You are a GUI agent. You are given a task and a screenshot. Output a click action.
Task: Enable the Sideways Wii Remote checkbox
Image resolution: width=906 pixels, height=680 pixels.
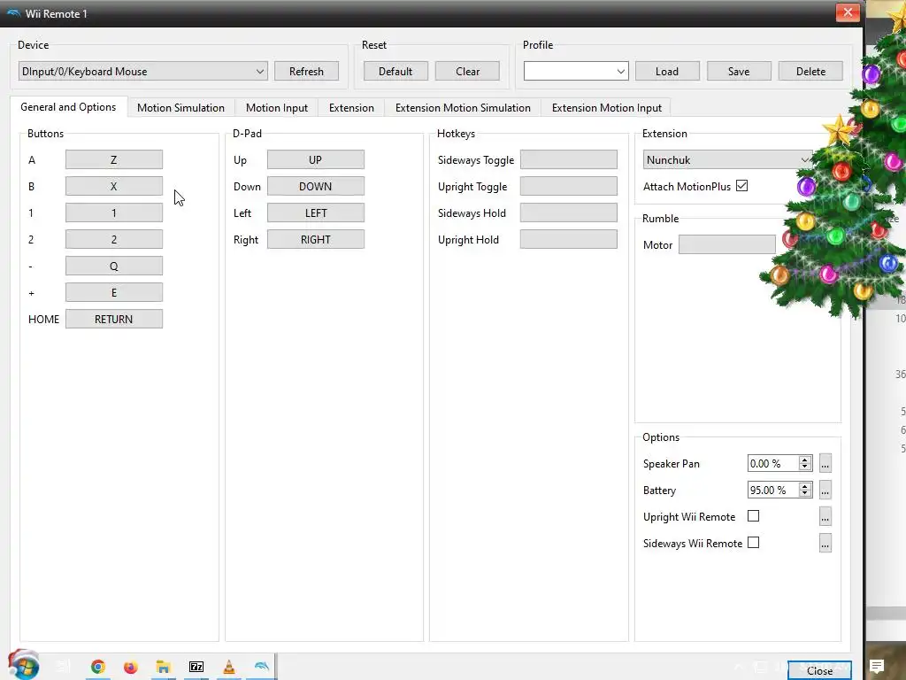(x=754, y=543)
